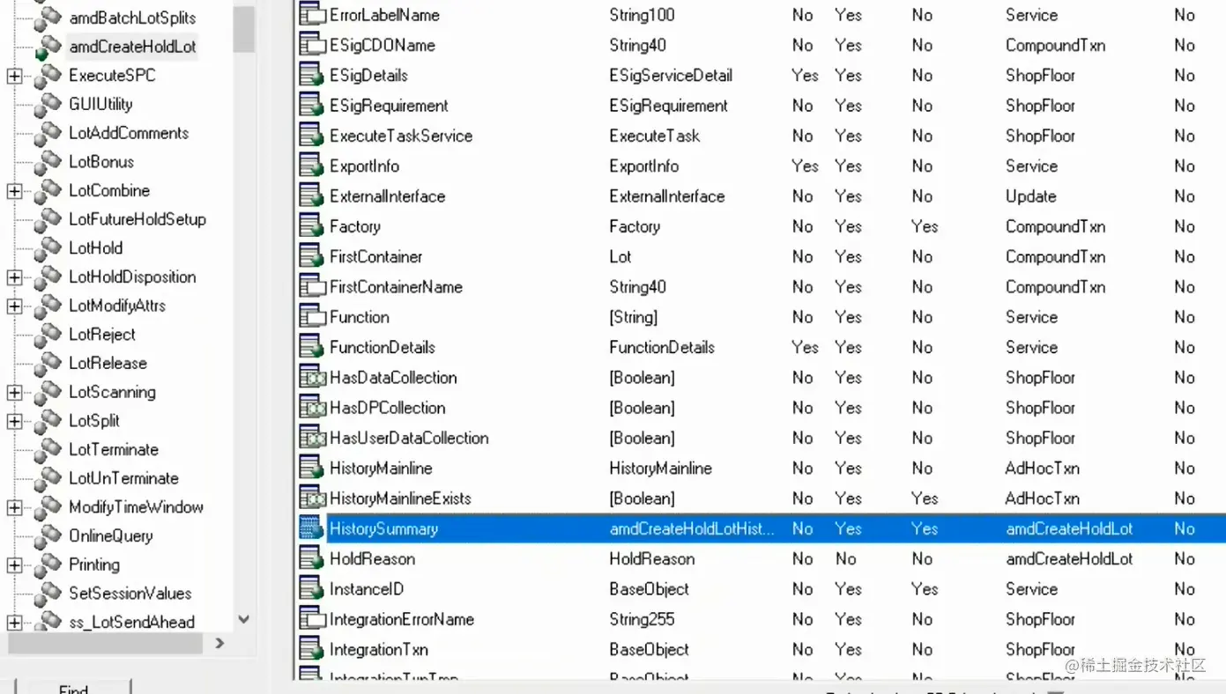The image size is (1226, 694).
Task: Expand the ModifyTimeWindow tree node
Action: pos(14,508)
